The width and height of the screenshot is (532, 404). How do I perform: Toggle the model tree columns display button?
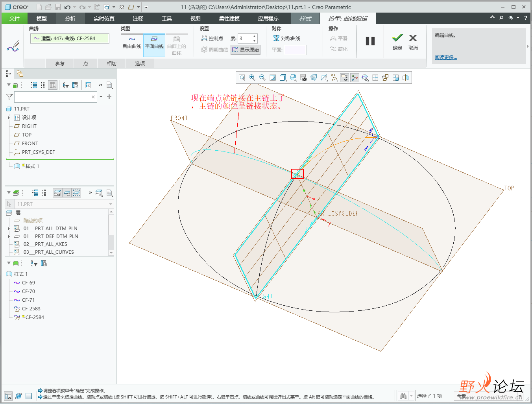pyautogui.click(x=53, y=85)
